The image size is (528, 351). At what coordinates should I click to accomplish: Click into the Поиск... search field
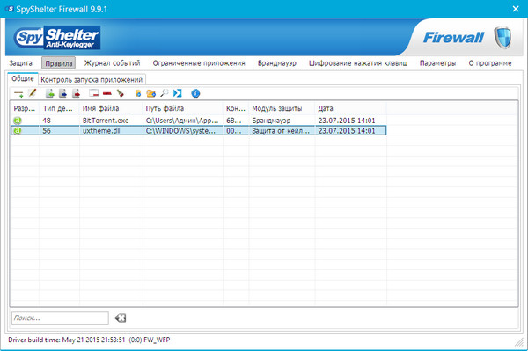[60, 318]
